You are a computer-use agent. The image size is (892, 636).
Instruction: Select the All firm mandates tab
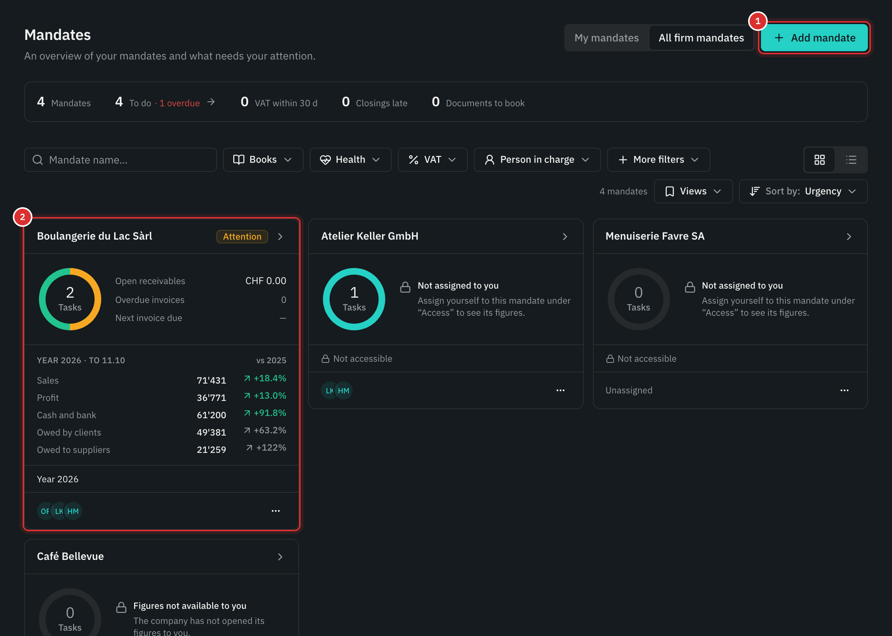coord(701,38)
